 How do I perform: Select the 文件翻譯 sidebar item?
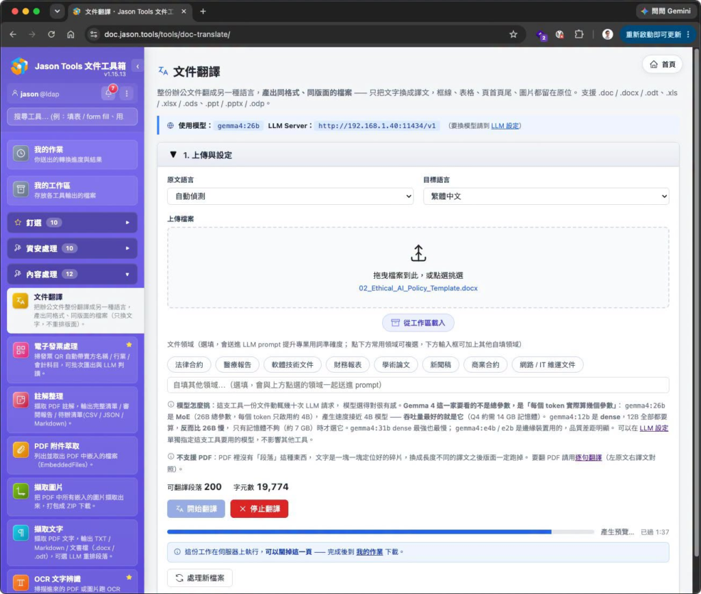coord(75,310)
